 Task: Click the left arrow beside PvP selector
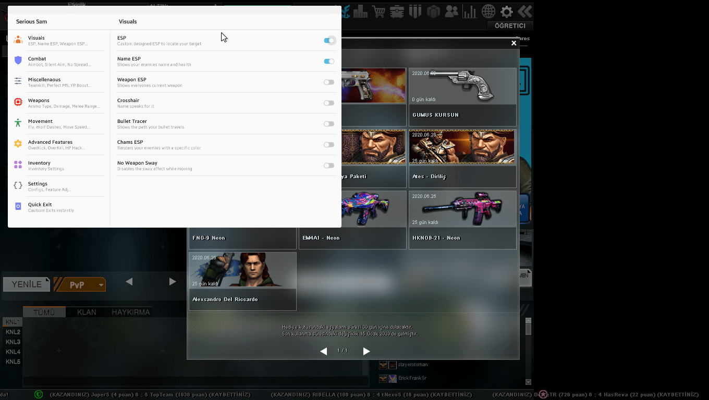tap(129, 282)
